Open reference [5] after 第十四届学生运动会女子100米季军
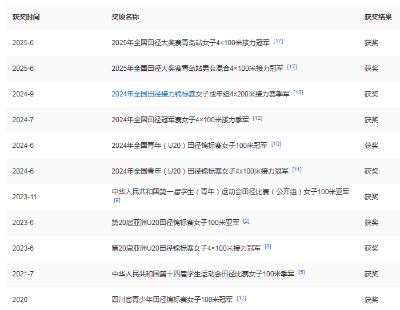 (x=302, y=272)
